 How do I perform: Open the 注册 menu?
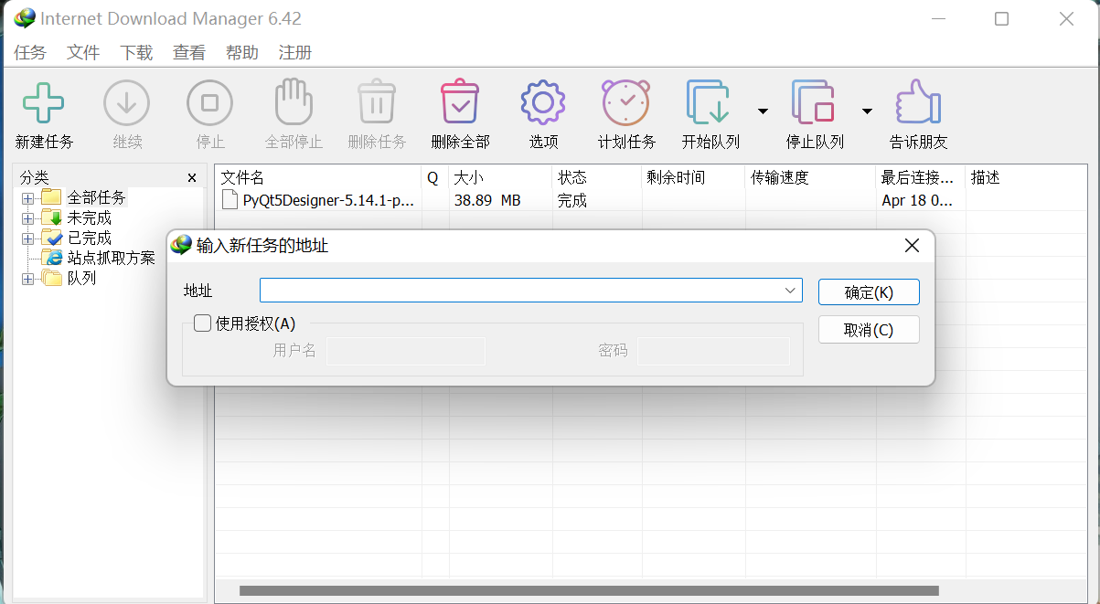point(295,53)
